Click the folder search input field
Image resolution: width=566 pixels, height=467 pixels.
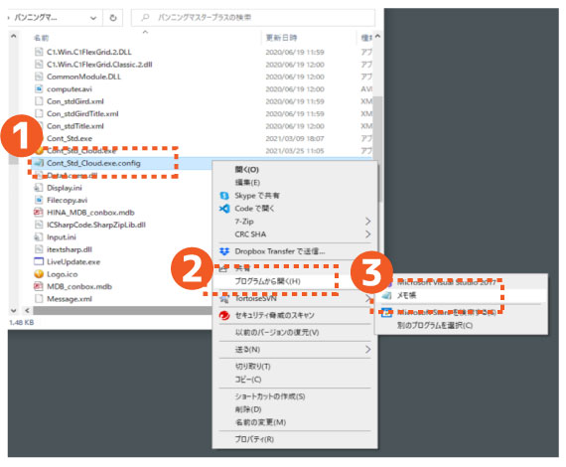click(252, 17)
